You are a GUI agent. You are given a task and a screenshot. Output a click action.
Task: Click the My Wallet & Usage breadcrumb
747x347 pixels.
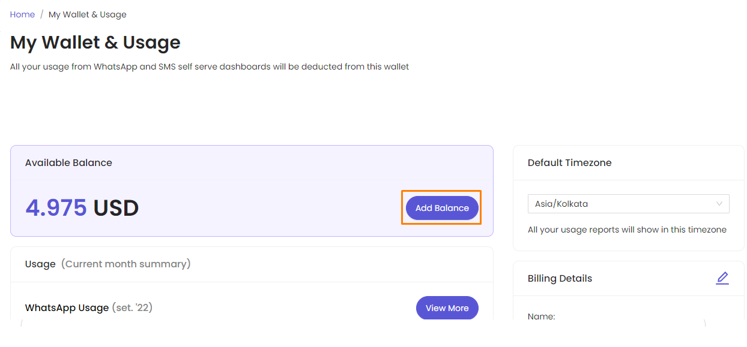(x=88, y=14)
